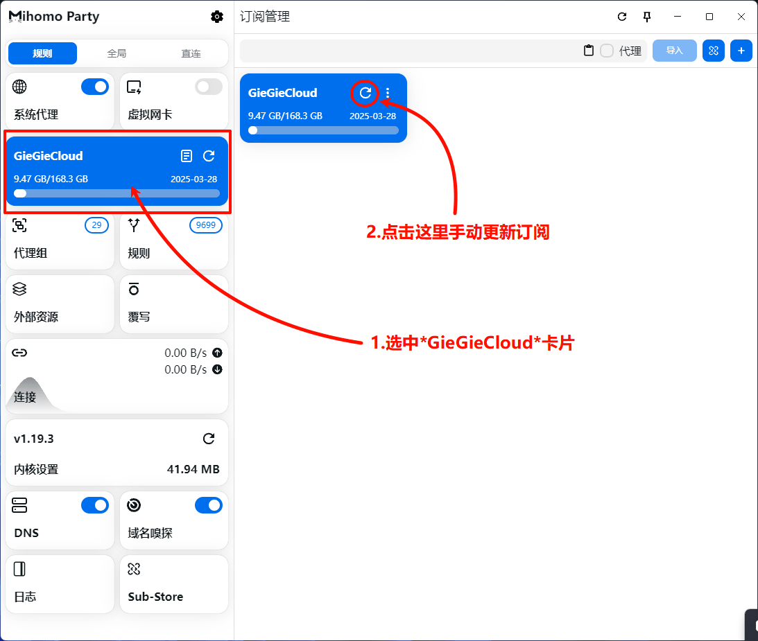This screenshot has height=641, width=758.
Task: Click the v1.19.3 version text
Action: coord(34,439)
